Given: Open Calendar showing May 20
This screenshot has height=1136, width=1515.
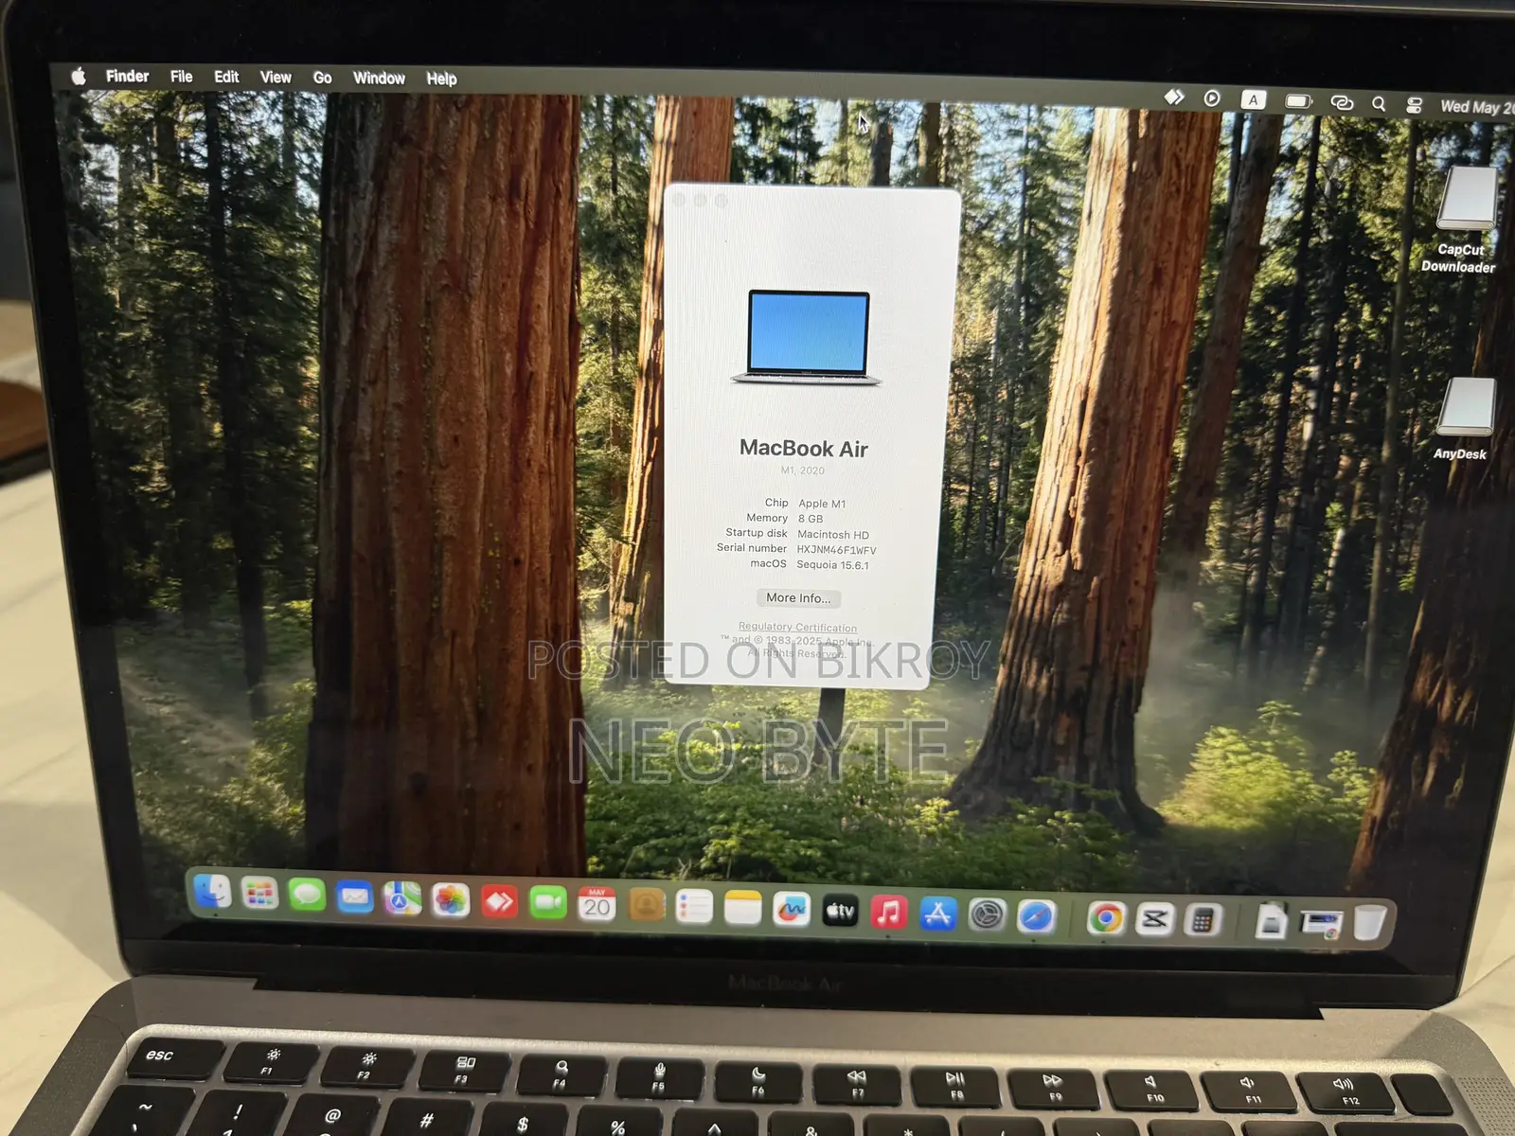Looking at the screenshot, I should click(x=597, y=905).
